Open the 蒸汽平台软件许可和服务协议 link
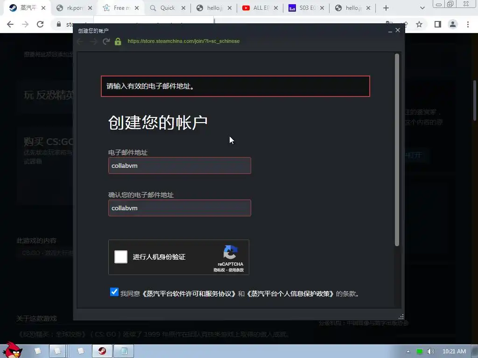This screenshot has height=358, width=478. pyautogui.click(x=189, y=294)
